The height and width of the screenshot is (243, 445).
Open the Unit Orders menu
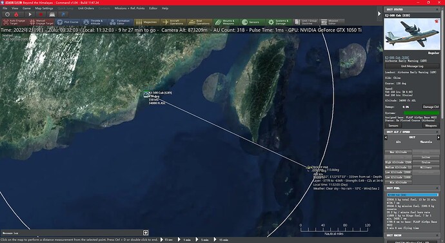86,8
